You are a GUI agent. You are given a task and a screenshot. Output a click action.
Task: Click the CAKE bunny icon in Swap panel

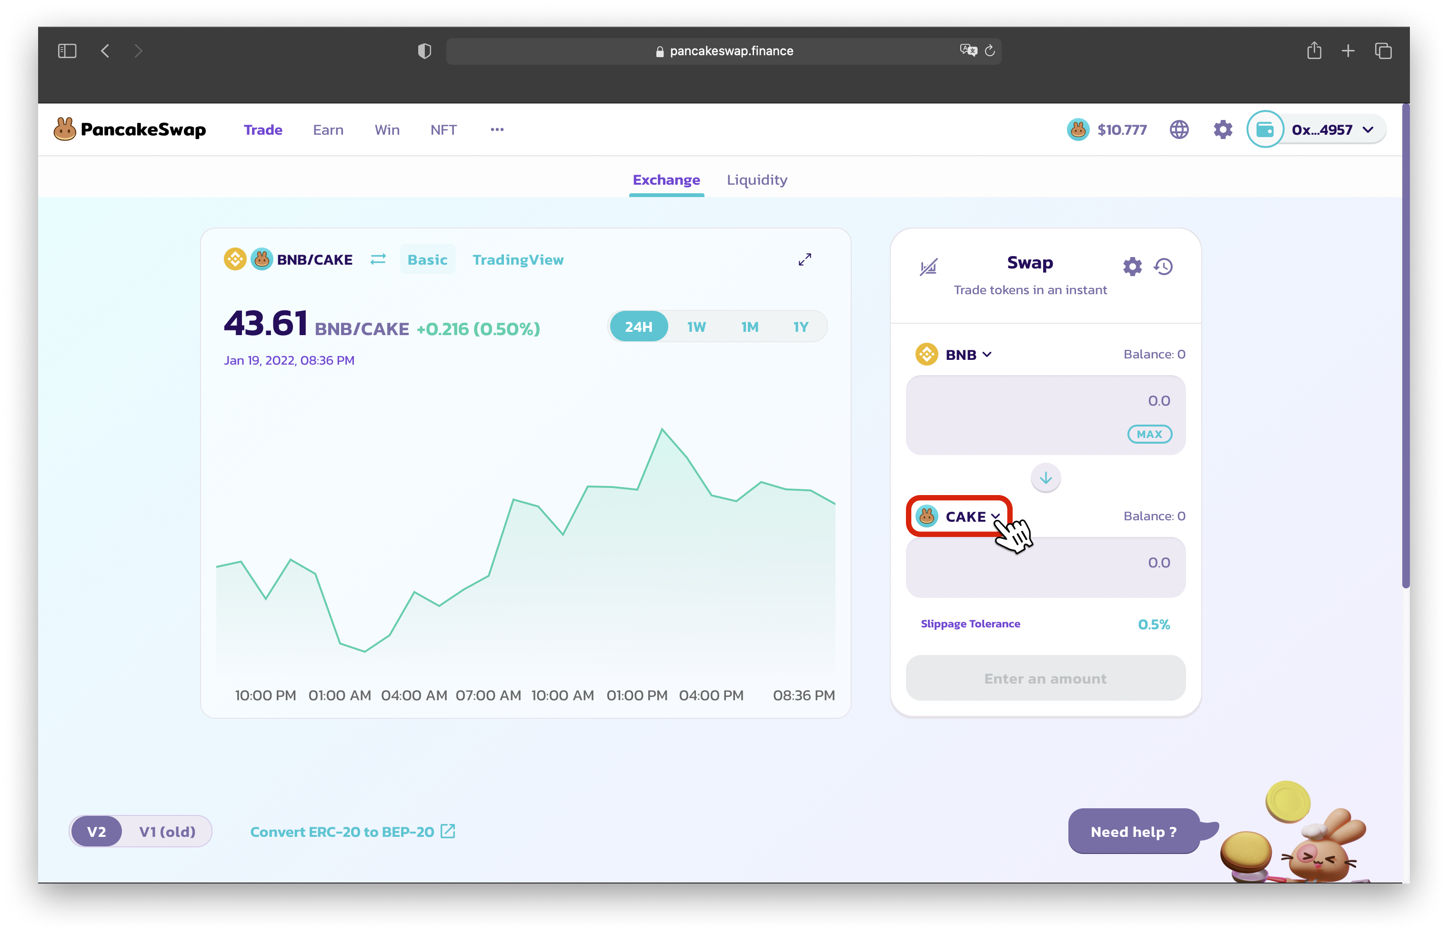coord(926,516)
